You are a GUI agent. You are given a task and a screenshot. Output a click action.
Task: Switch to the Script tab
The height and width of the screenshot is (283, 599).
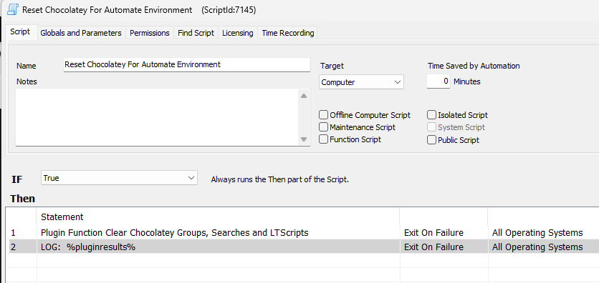click(x=20, y=32)
